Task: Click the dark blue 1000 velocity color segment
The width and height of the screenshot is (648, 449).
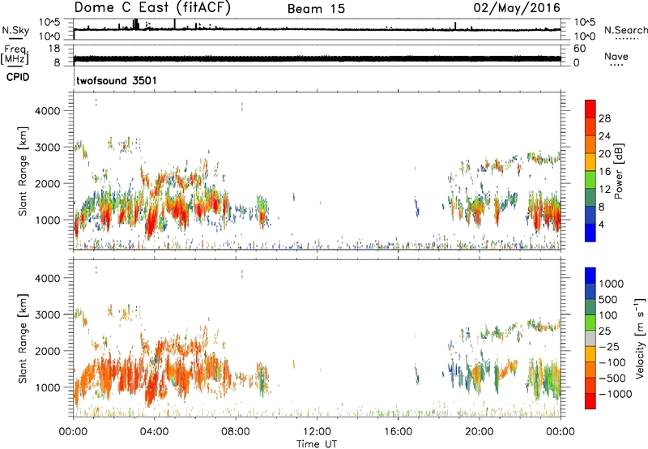Action: (590, 276)
